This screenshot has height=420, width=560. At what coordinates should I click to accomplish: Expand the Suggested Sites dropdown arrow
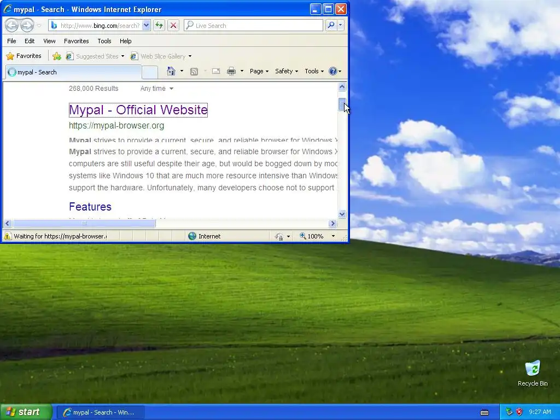123,56
